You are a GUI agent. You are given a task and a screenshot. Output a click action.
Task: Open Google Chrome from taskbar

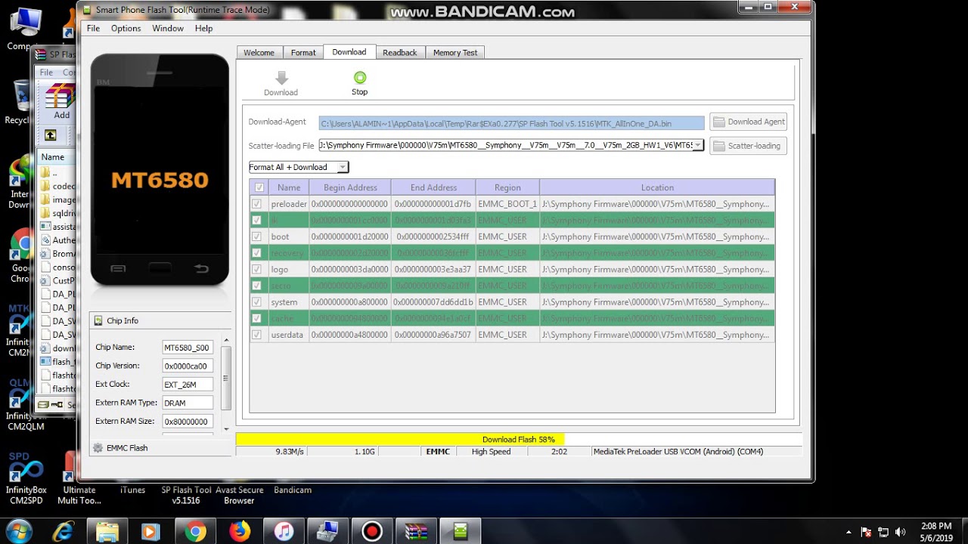(195, 531)
